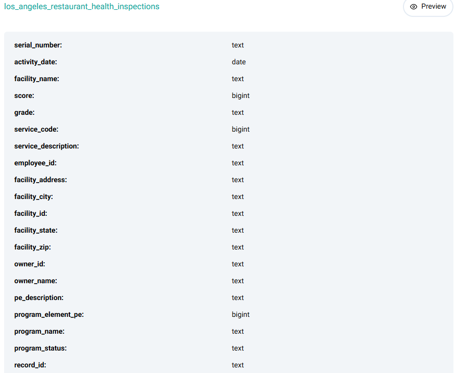457x373 pixels.
Task: Click the bigint type of service_code
Action: tap(241, 130)
